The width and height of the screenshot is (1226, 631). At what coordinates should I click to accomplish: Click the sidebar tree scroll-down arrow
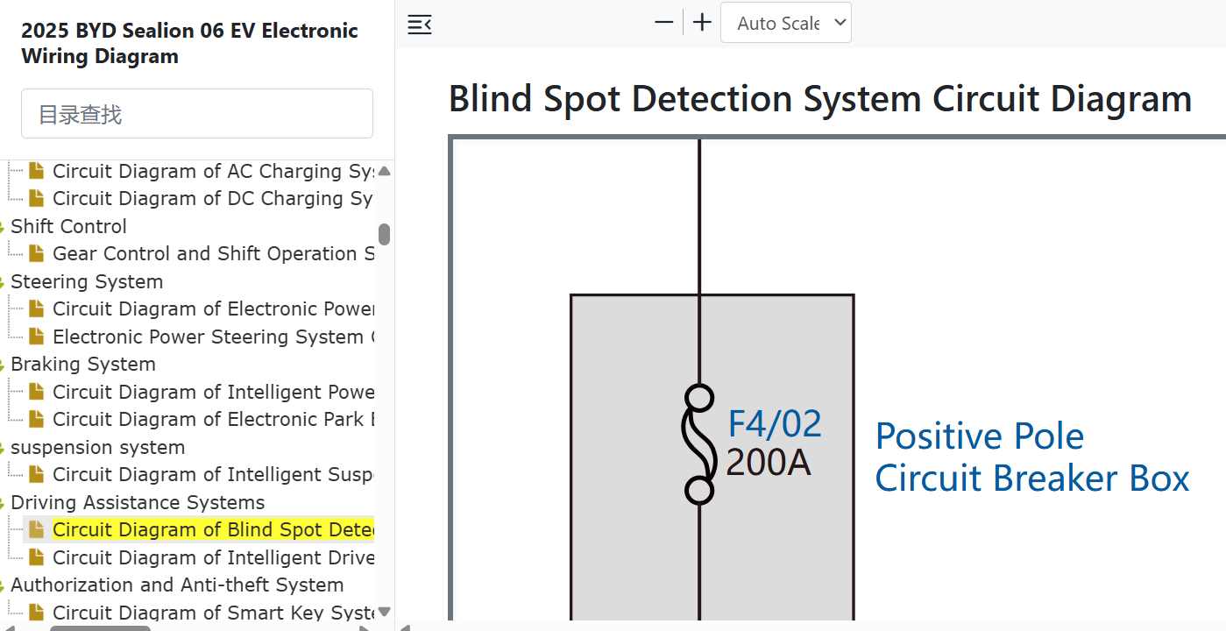point(384,612)
